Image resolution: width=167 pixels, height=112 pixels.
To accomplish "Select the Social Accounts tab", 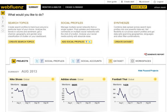I will [x=86, y=61].
